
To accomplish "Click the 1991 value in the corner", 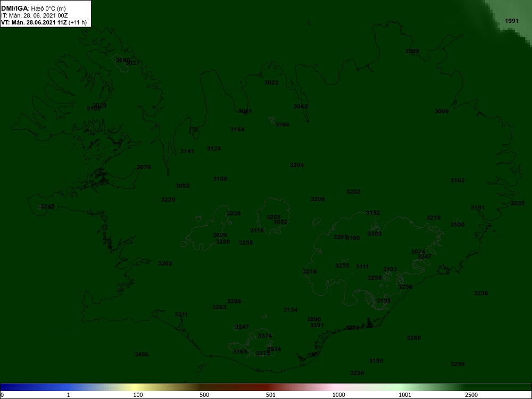I will (x=512, y=21).
